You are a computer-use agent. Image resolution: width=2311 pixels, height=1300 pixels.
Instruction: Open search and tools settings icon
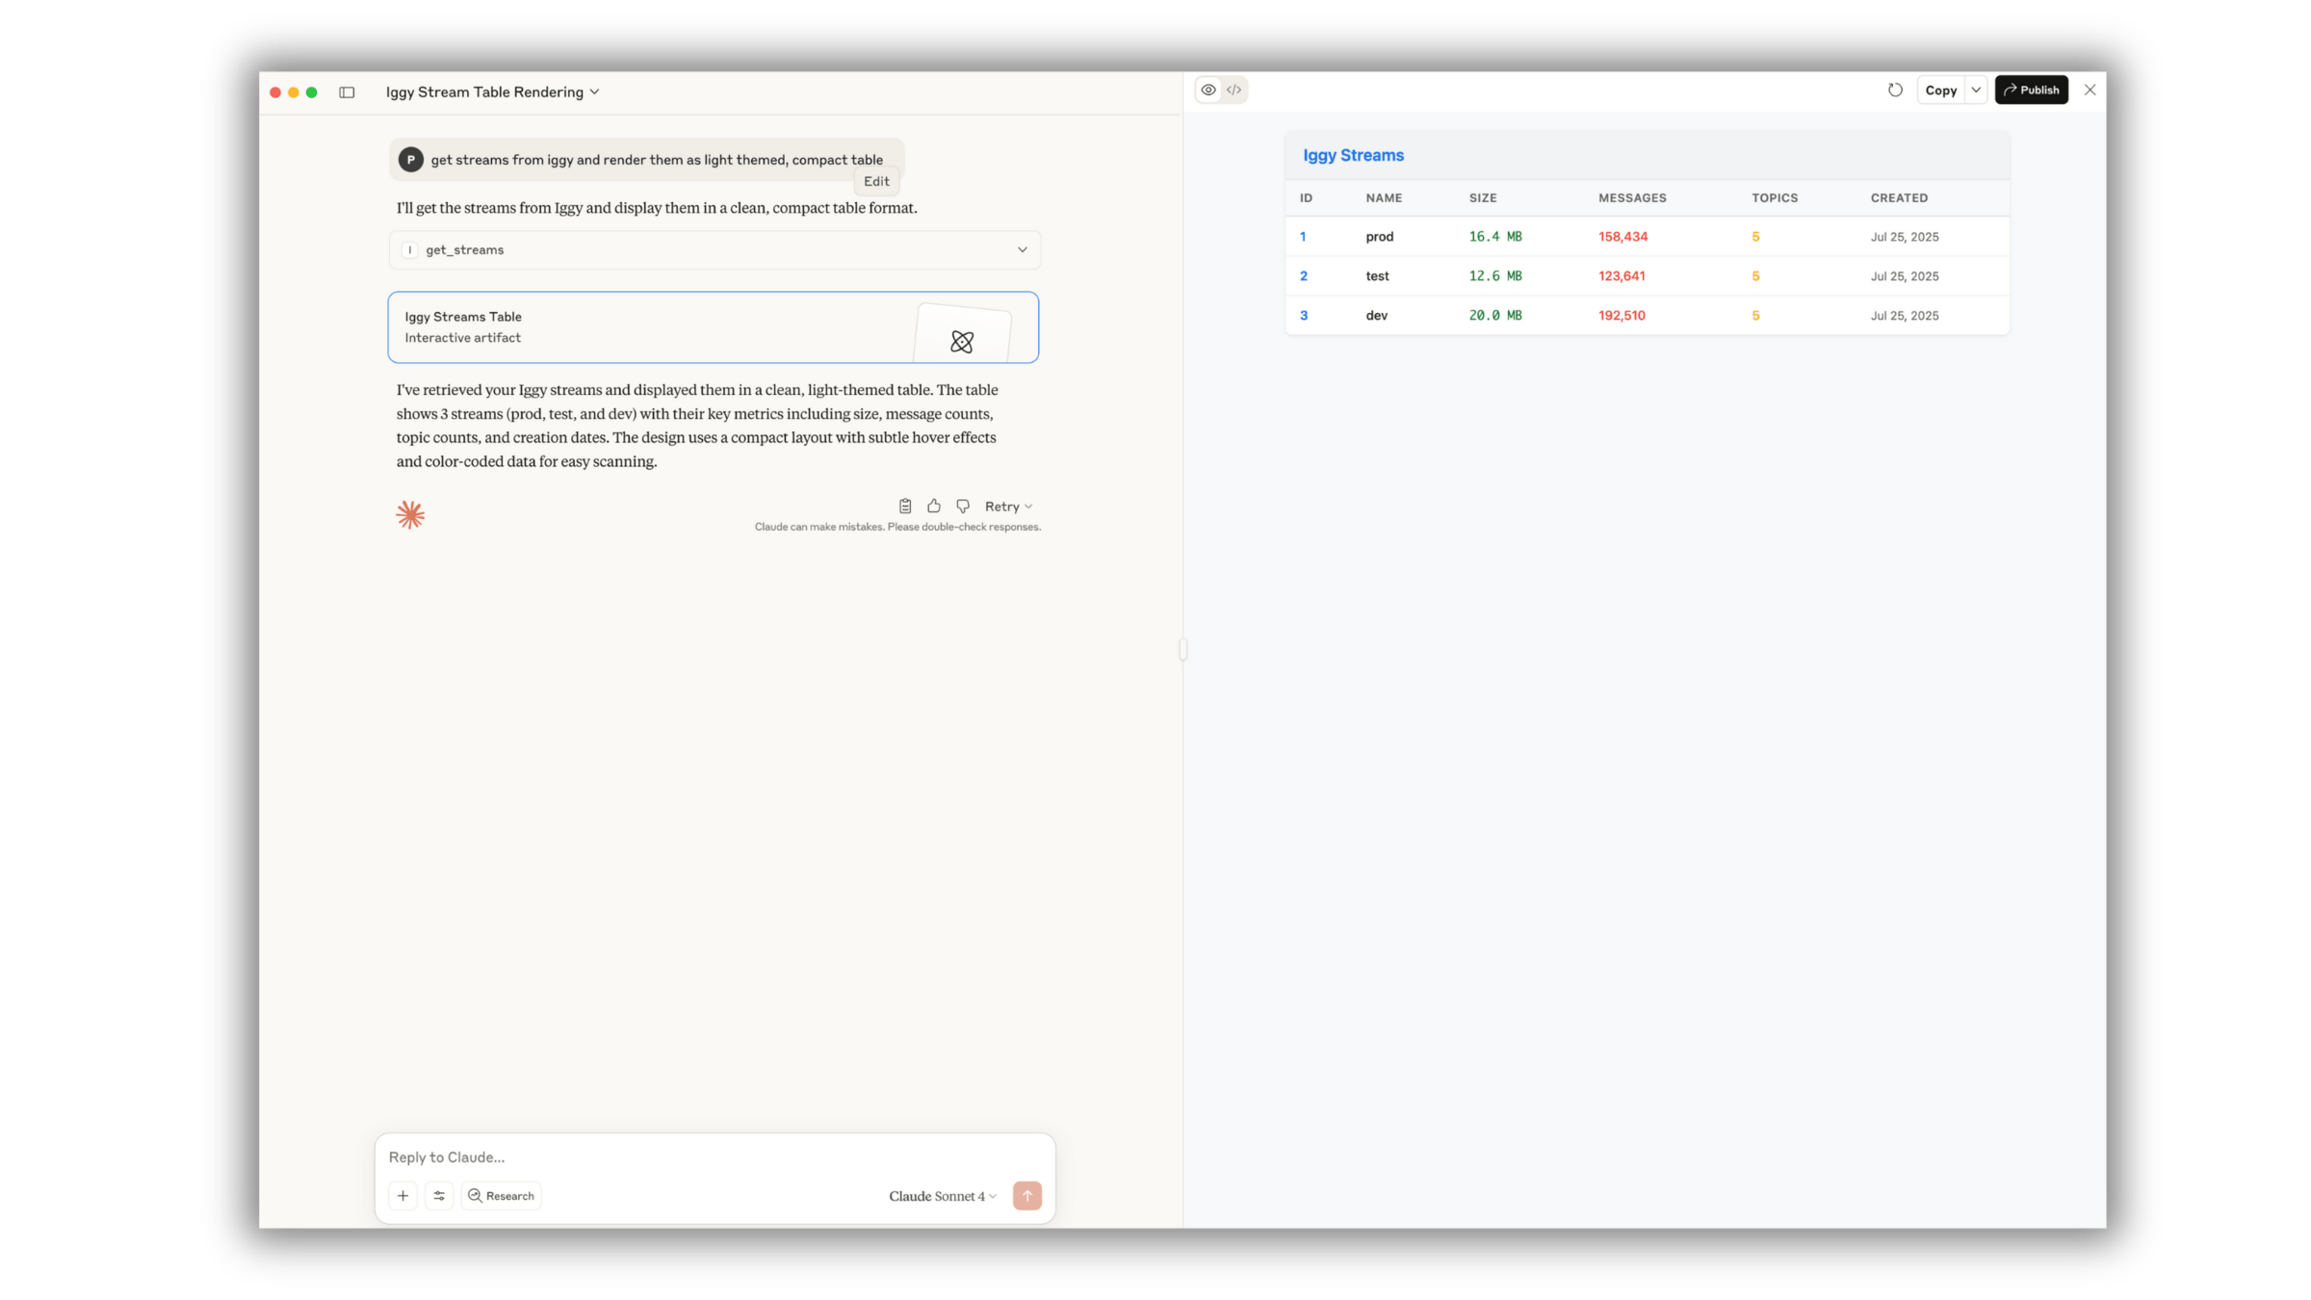pyautogui.click(x=439, y=1196)
